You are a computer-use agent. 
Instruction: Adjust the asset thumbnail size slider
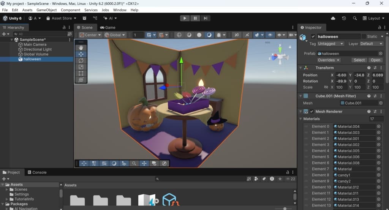click(x=285, y=208)
